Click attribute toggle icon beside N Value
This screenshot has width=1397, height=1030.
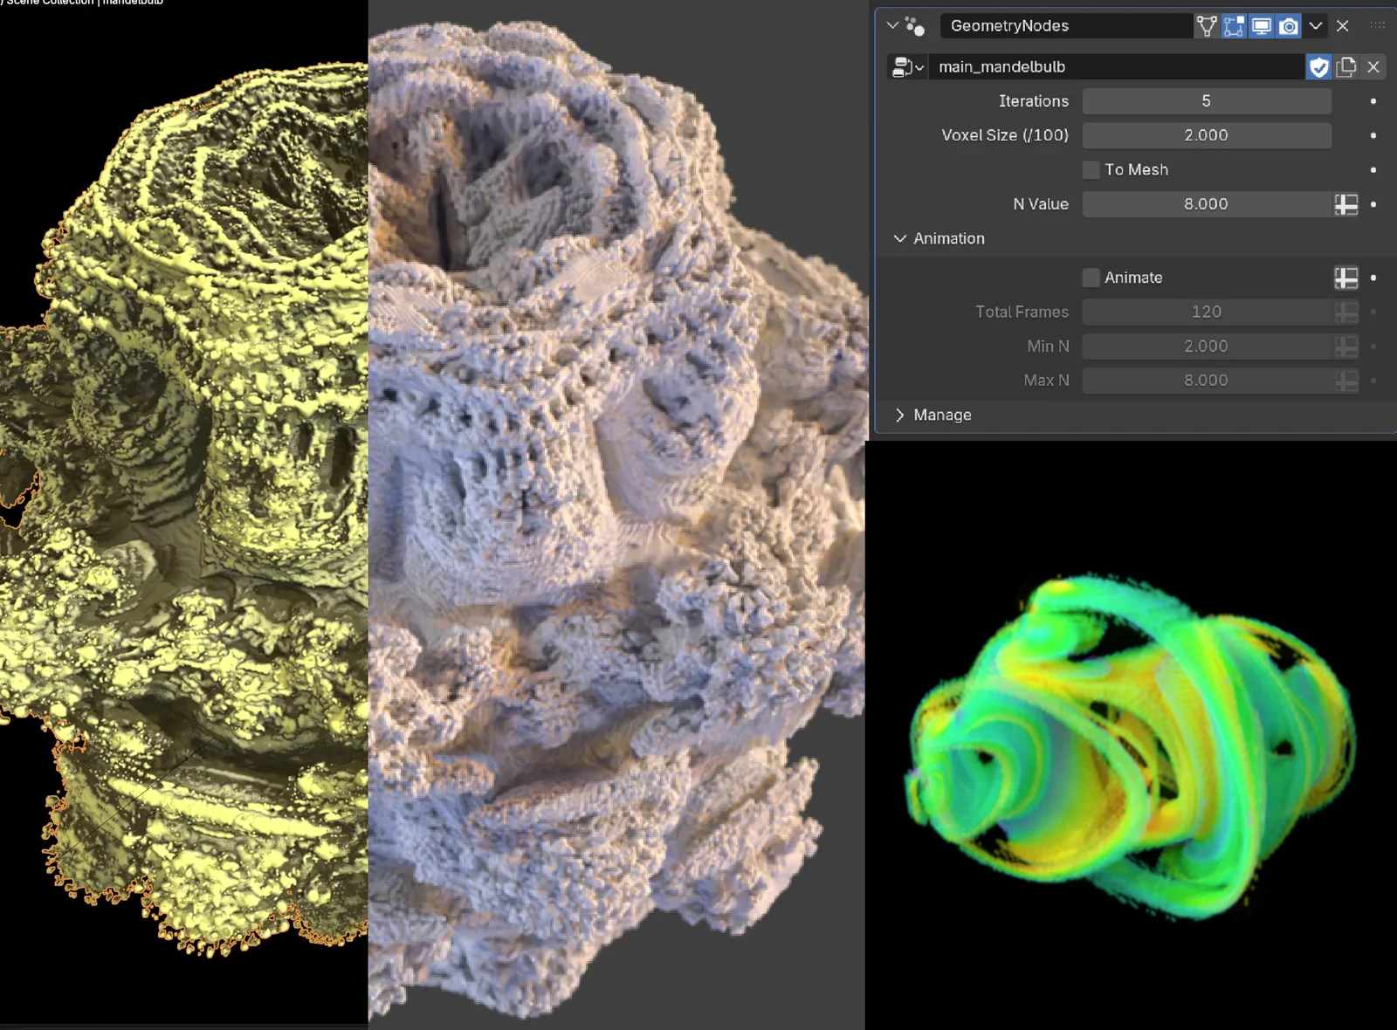point(1346,204)
